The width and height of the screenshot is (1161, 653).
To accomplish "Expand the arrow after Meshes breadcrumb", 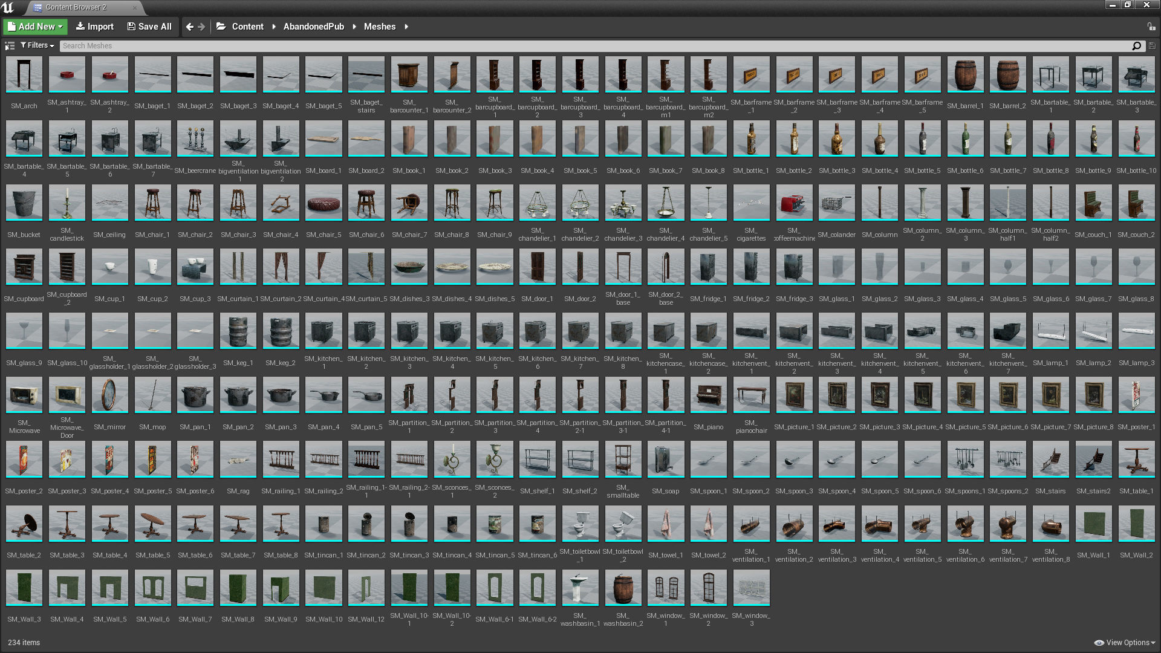I will click(x=406, y=27).
